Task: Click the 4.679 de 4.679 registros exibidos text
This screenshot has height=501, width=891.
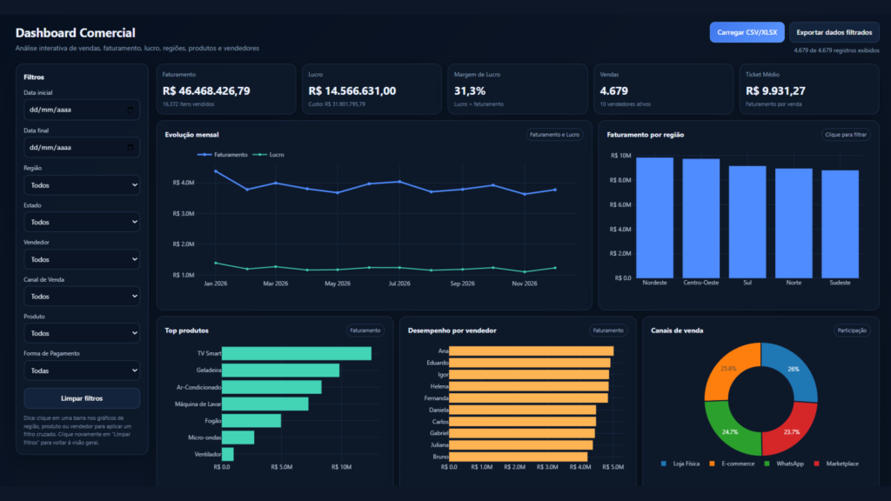Action: [x=836, y=50]
